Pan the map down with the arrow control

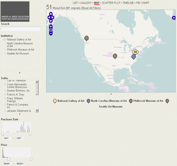click(x=51, y=21)
